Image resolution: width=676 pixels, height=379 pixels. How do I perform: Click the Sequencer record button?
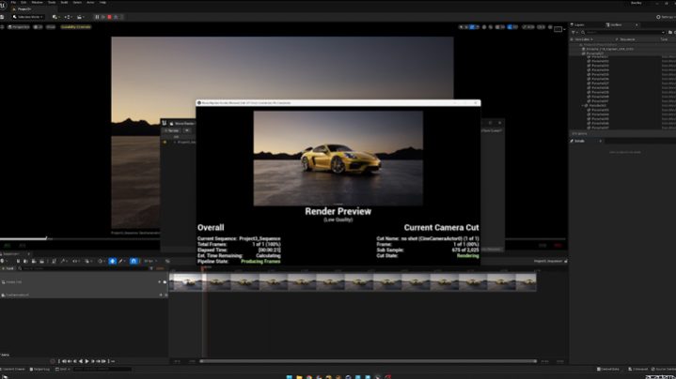pyautogui.click(x=53, y=361)
